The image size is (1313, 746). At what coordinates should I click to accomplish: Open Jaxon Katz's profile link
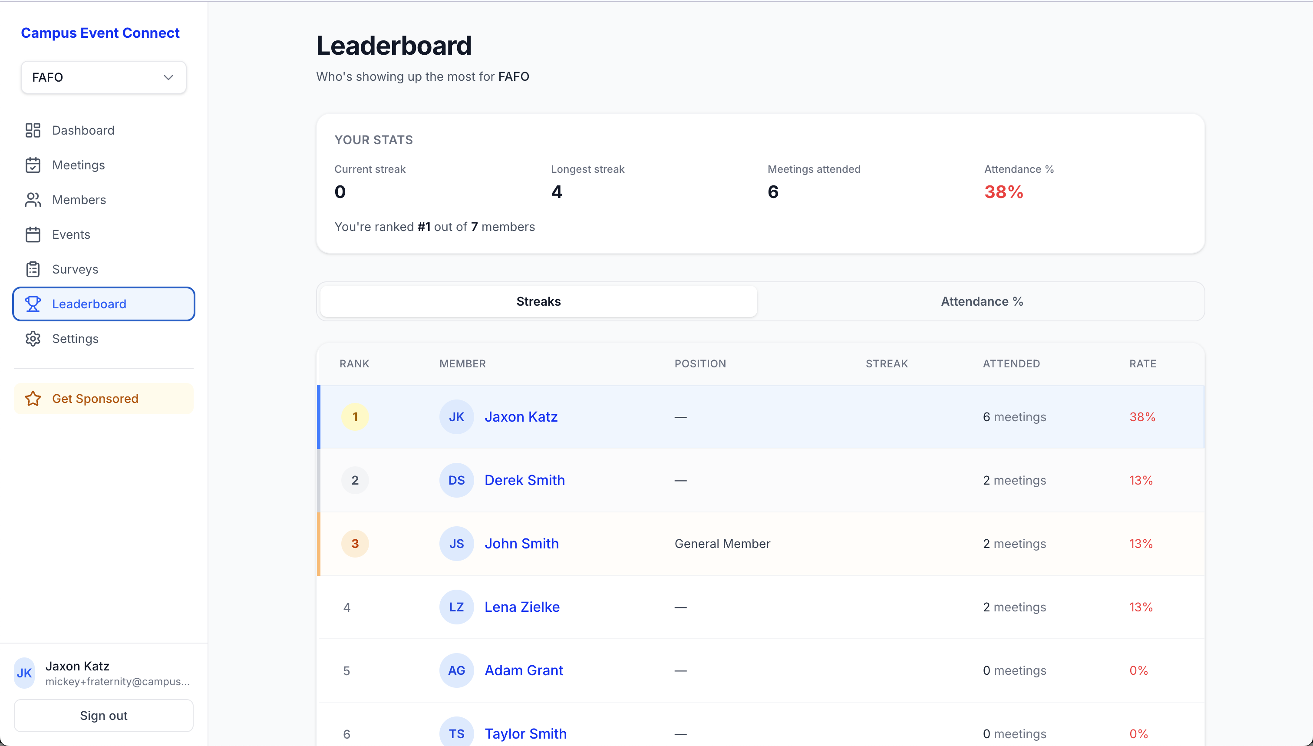(x=521, y=417)
